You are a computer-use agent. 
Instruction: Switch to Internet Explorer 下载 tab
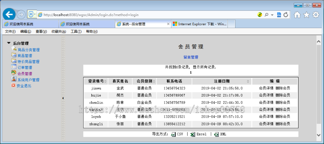(x=199, y=24)
